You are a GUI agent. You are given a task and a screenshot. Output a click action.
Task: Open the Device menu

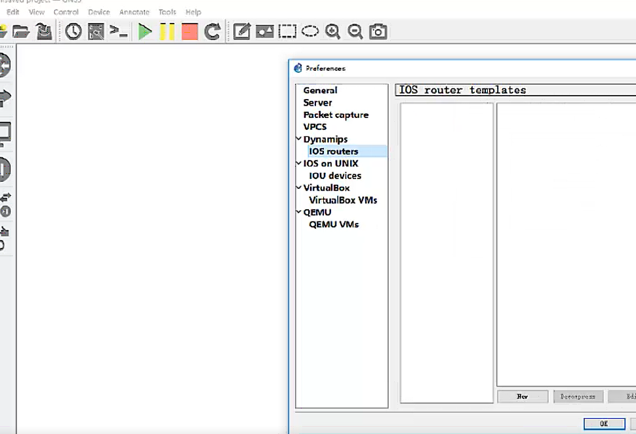tap(99, 12)
